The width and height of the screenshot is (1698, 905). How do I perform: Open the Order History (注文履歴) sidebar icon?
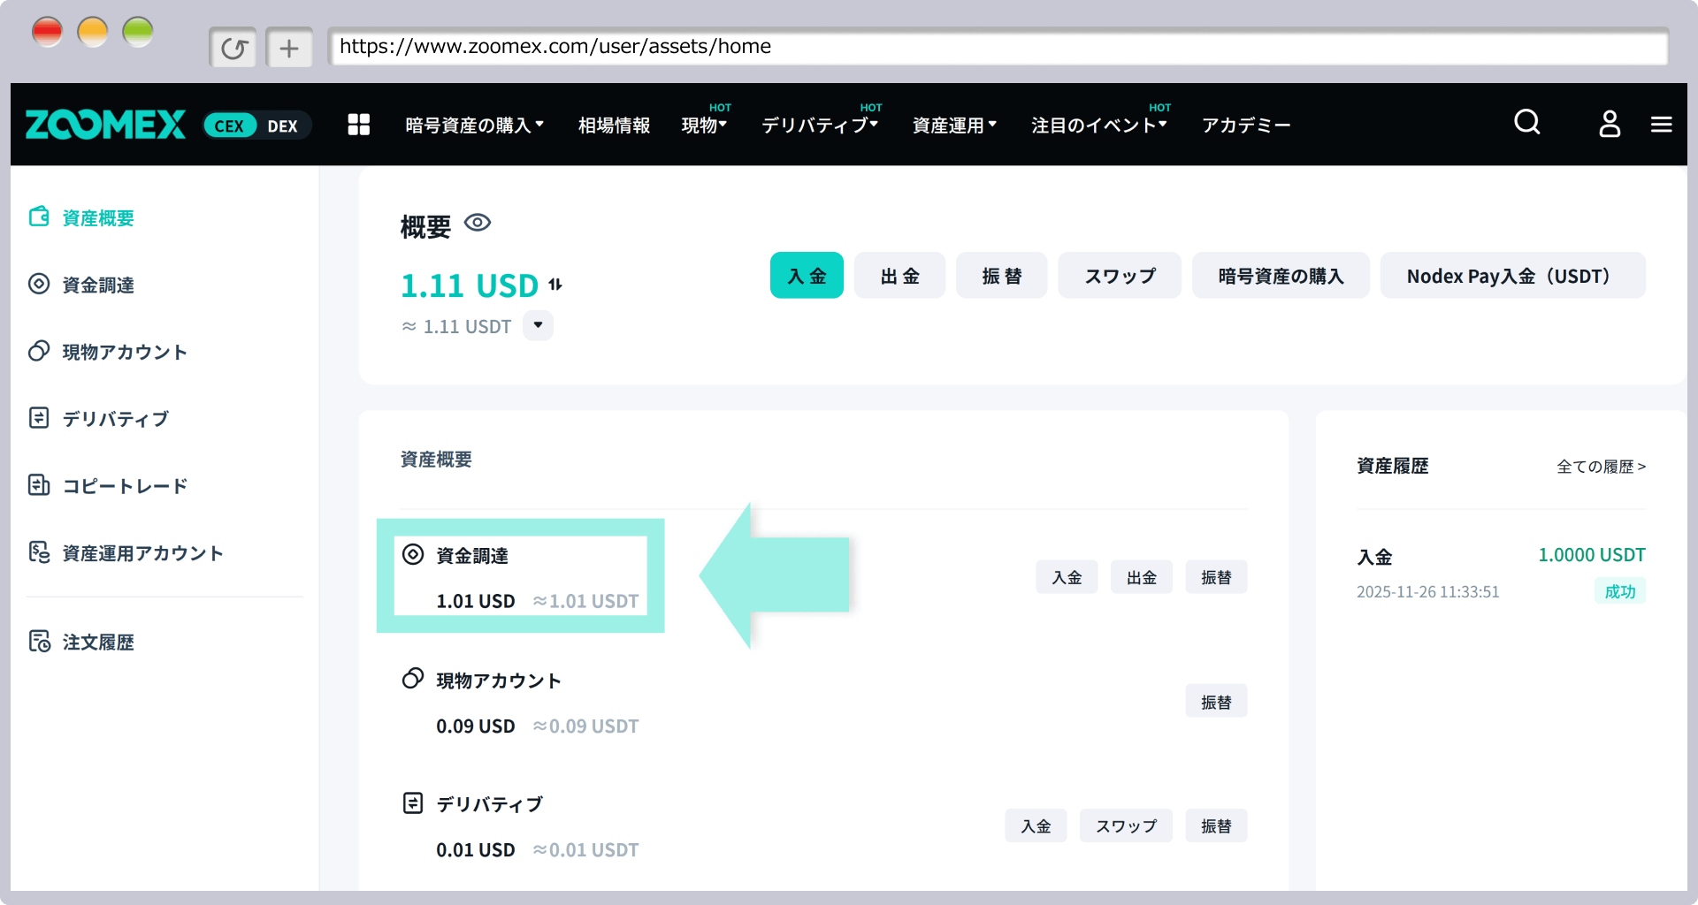(38, 642)
